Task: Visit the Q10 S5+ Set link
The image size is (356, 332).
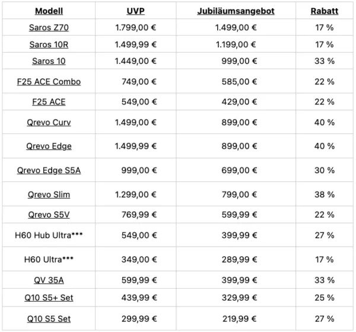Action: click(49, 298)
